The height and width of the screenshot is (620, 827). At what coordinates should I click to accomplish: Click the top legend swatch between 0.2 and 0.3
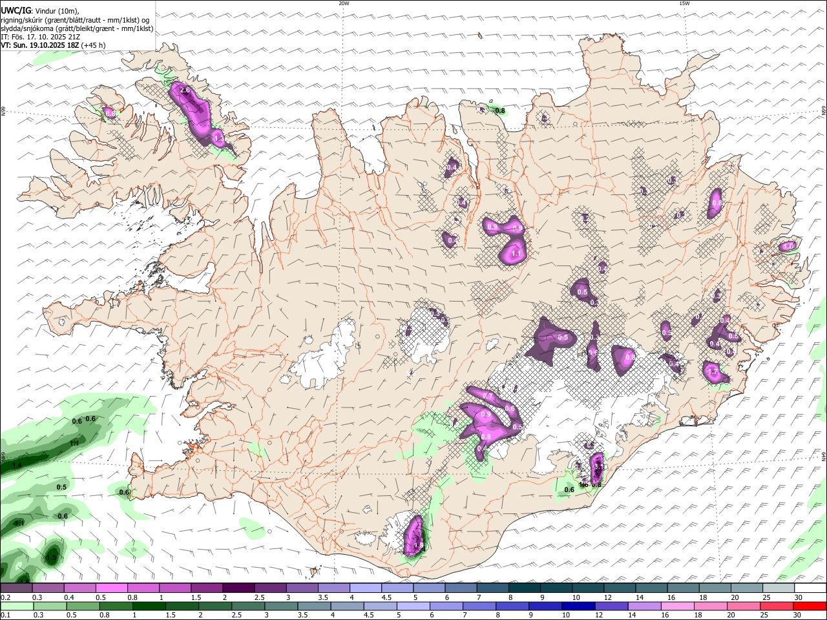(16, 588)
